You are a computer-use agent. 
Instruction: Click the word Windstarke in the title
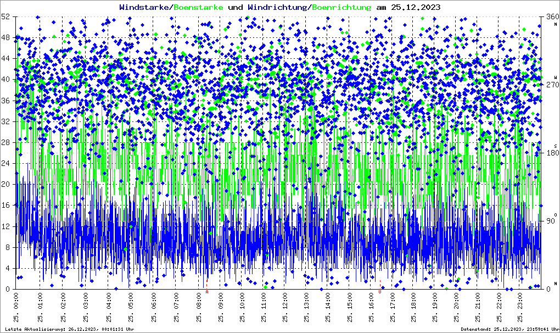143,7
